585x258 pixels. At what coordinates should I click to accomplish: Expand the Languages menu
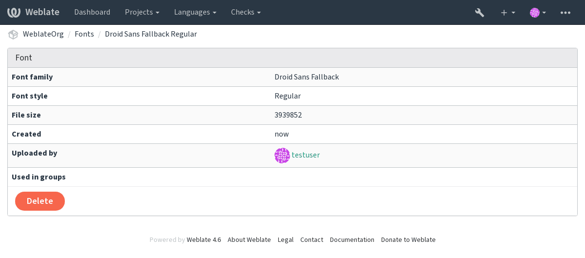coord(195,12)
